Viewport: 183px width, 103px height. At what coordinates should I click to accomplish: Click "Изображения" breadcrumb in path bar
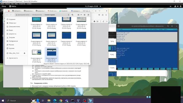pyautogui.click(x=37, y=15)
